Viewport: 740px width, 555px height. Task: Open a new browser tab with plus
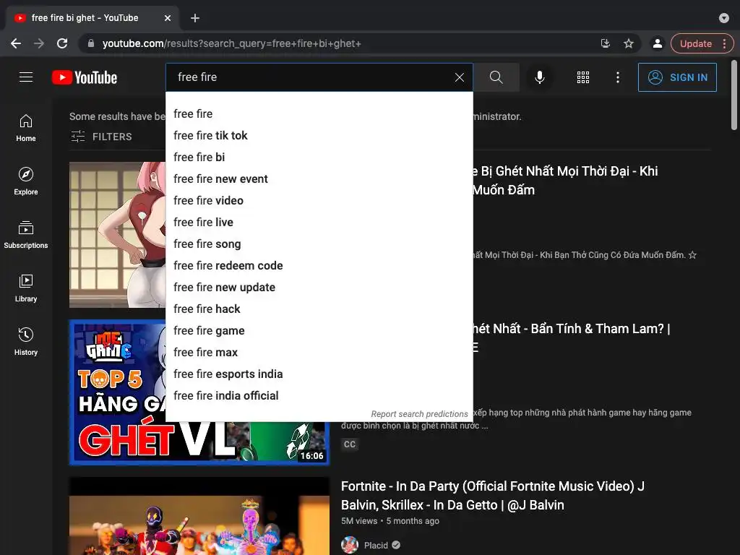pyautogui.click(x=195, y=18)
